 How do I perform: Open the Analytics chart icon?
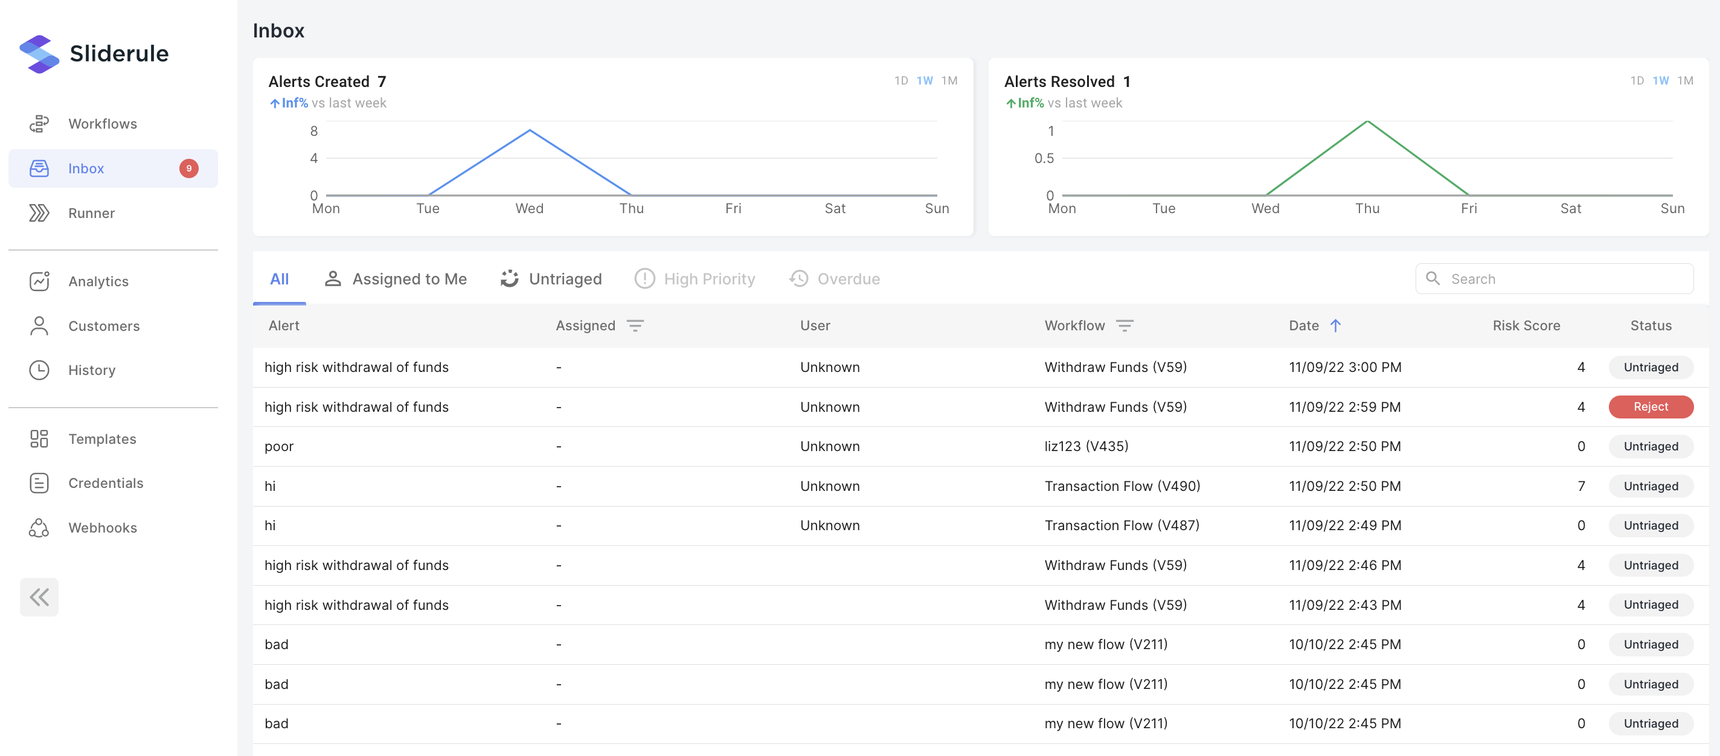(x=39, y=281)
